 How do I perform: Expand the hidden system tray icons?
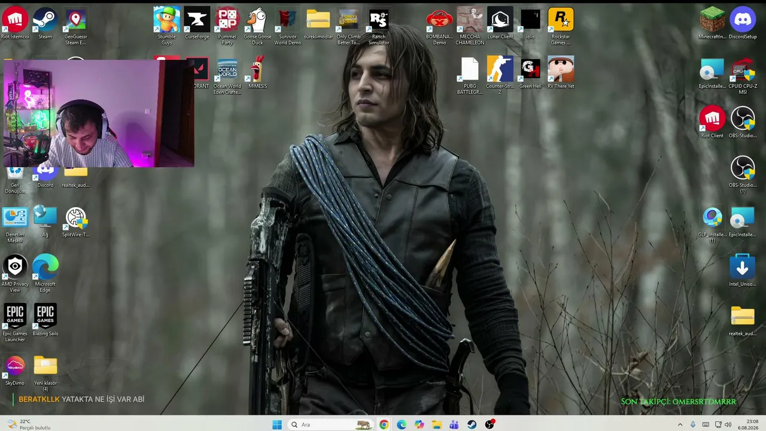point(680,424)
